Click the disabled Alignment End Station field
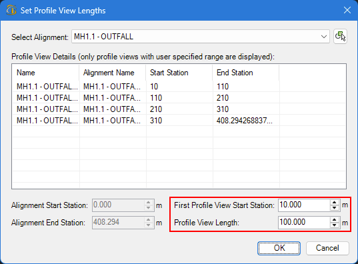Viewport: 358px width, 264px height. (123, 223)
